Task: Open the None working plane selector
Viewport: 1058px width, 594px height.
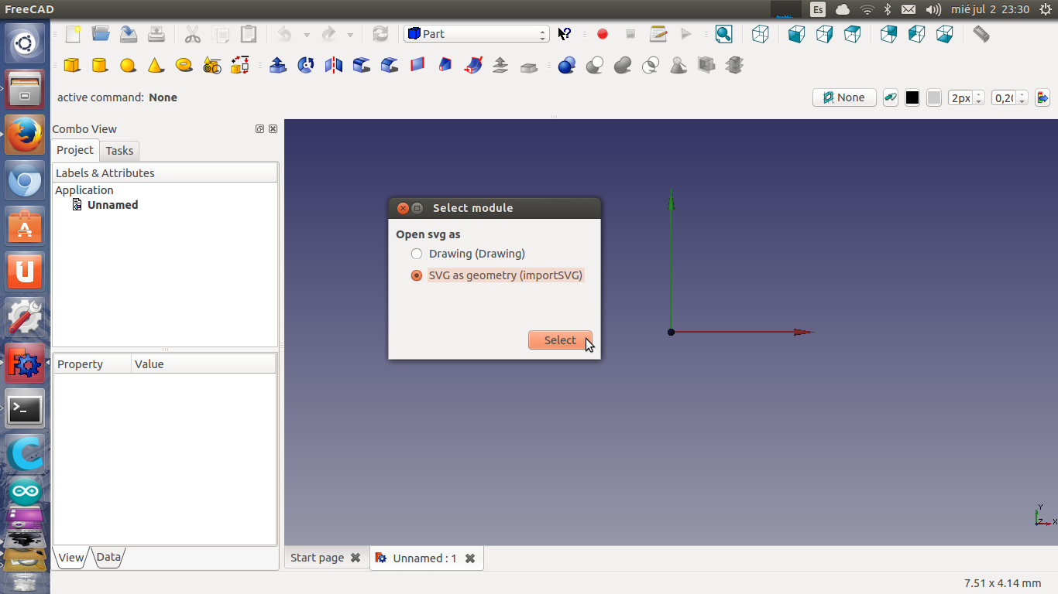Action: (x=844, y=97)
